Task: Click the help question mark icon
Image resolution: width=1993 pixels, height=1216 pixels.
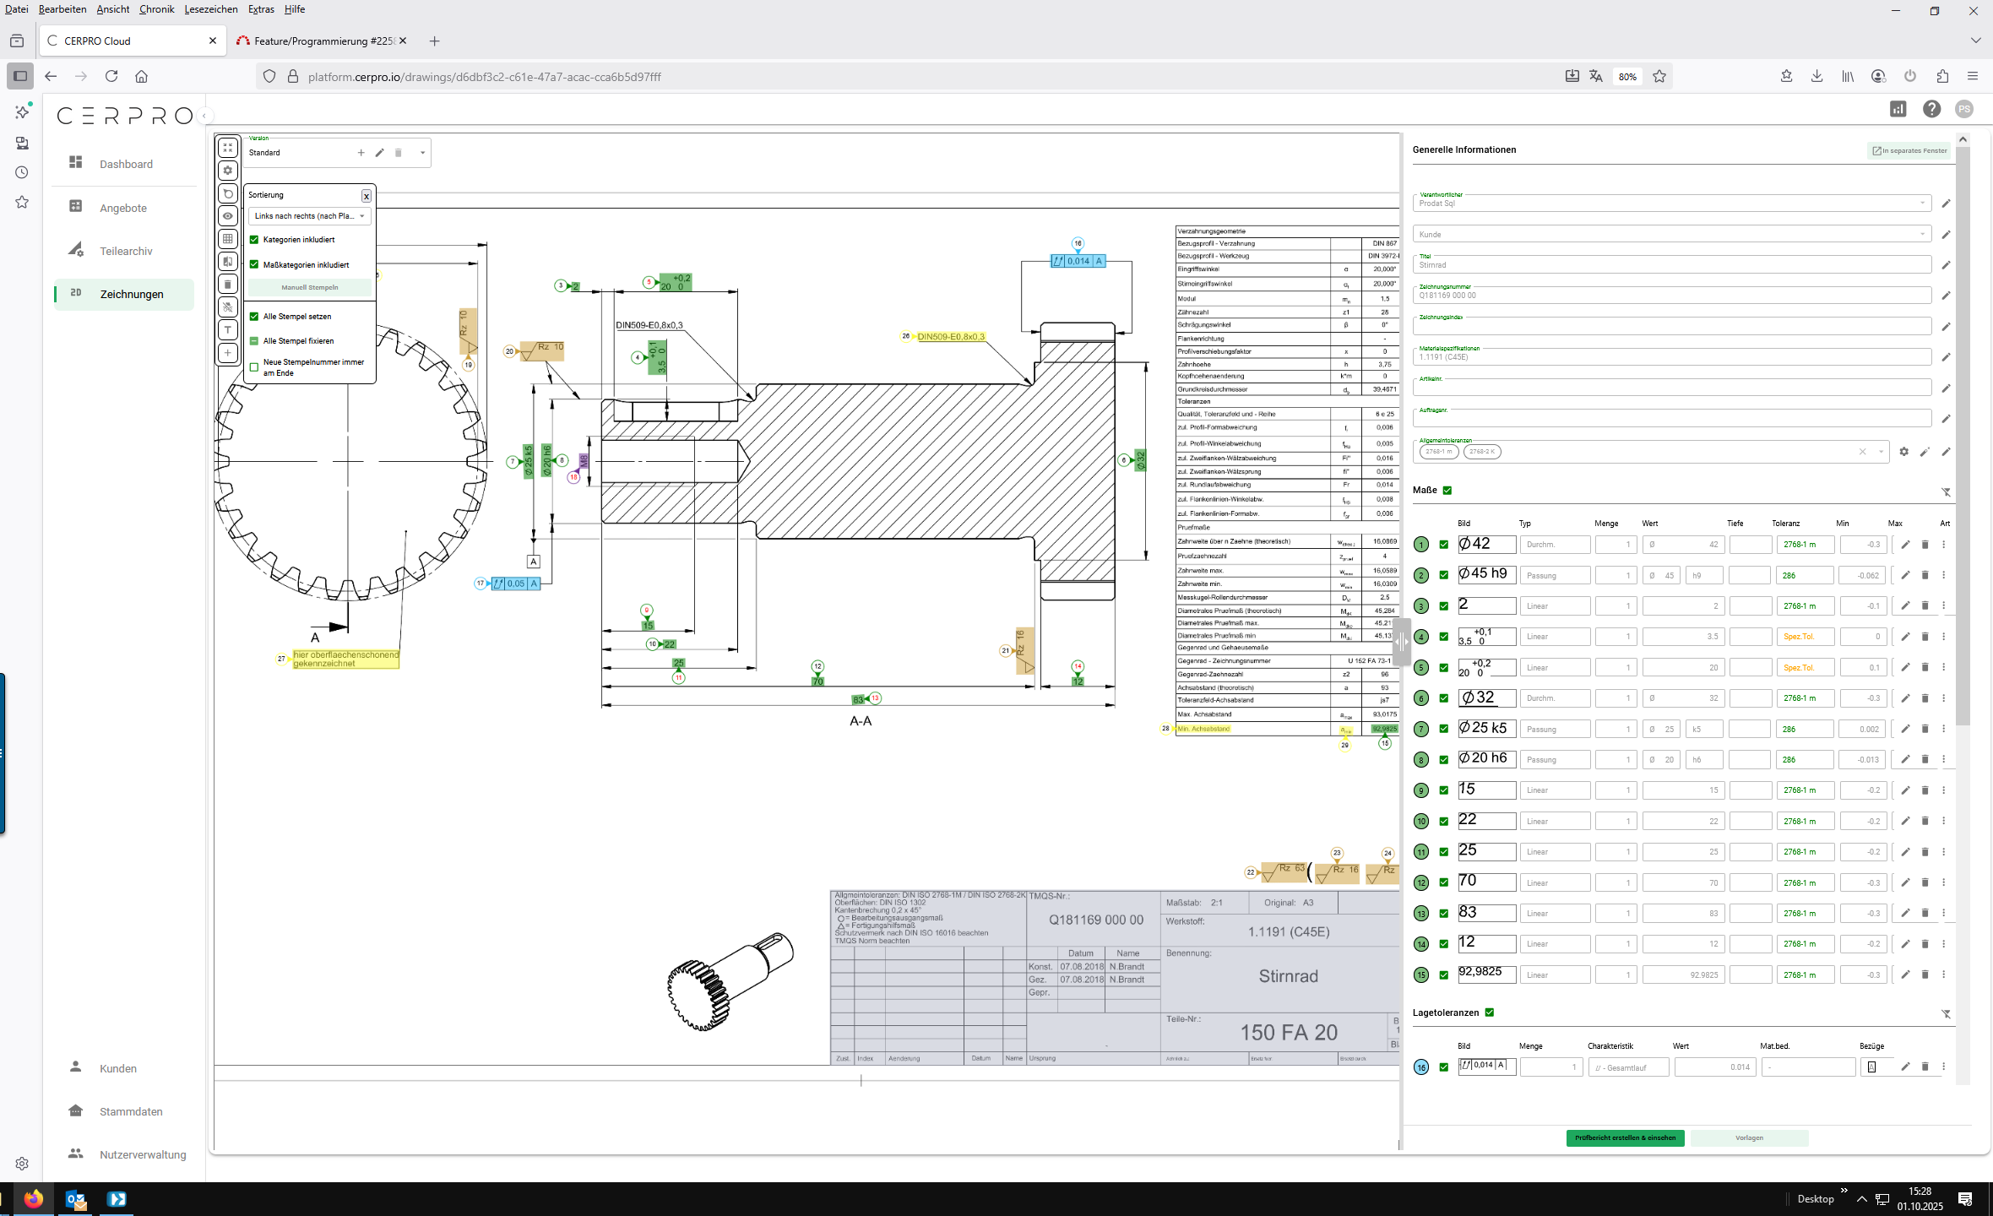Action: tap(1931, 109)
